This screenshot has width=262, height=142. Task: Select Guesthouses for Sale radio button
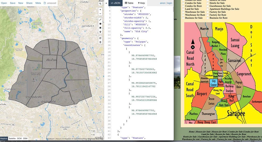208,6
